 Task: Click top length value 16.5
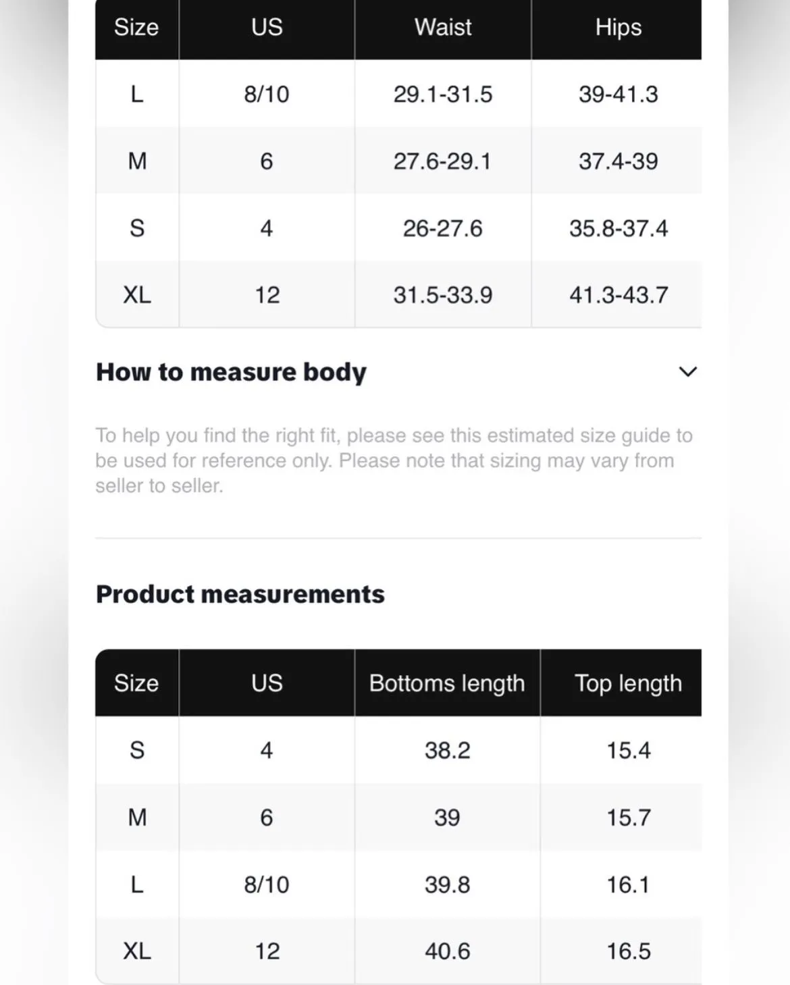pos(628,951)
